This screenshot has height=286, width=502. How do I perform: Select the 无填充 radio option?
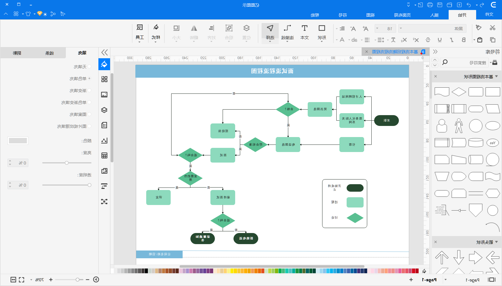coord(89,67)
